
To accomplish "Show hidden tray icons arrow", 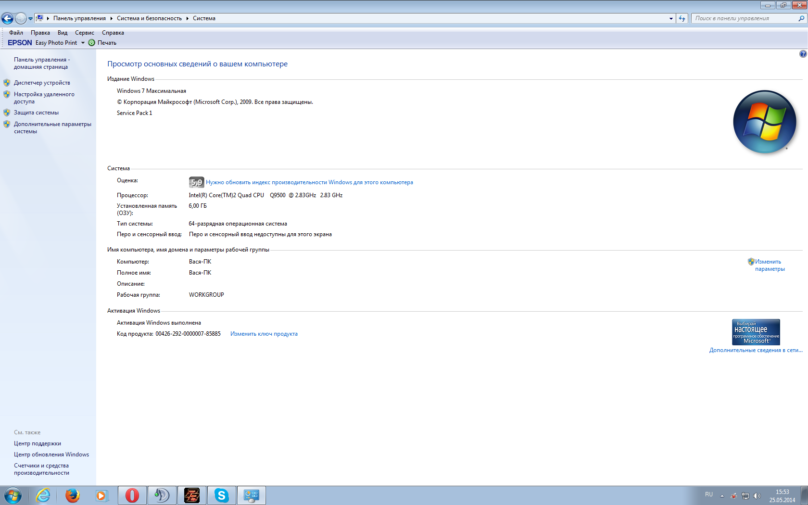I will pos(722,496).
